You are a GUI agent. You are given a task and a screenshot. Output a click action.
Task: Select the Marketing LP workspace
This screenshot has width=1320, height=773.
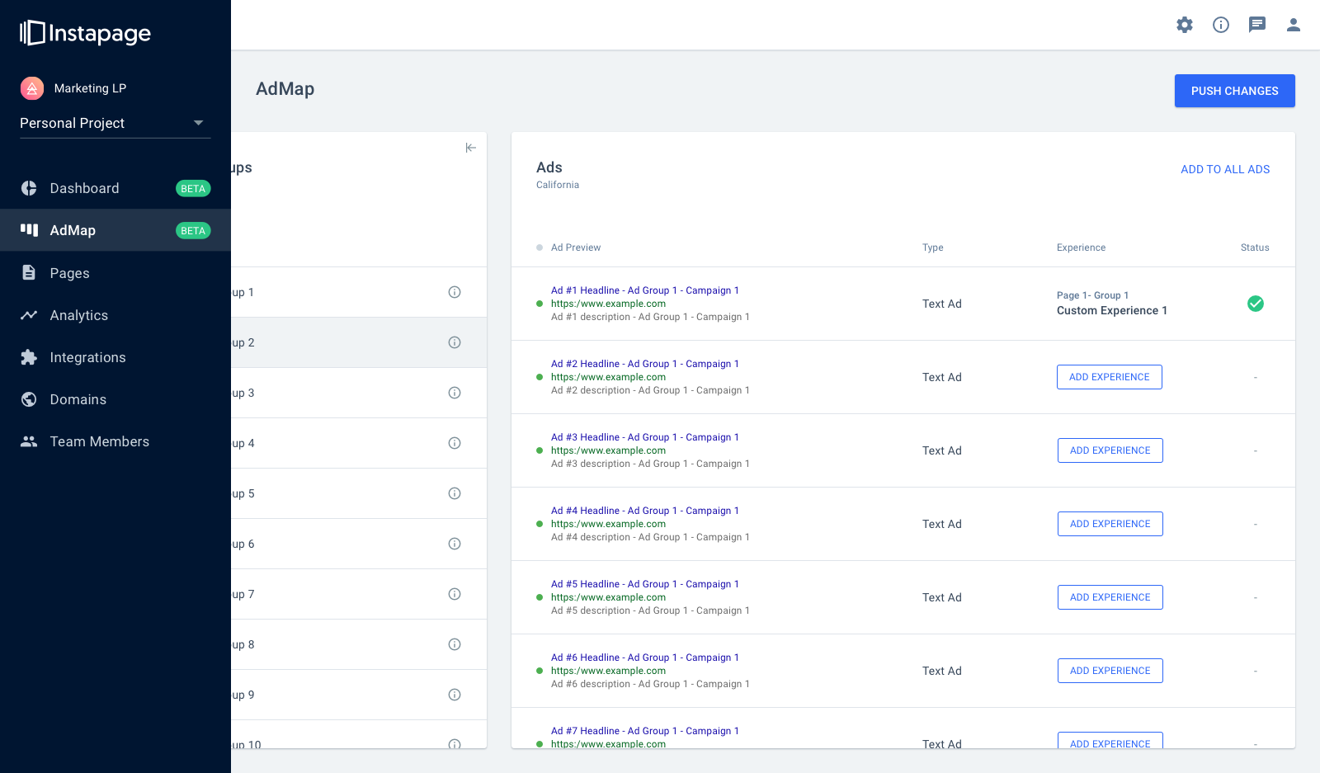[x=90, y=88]
